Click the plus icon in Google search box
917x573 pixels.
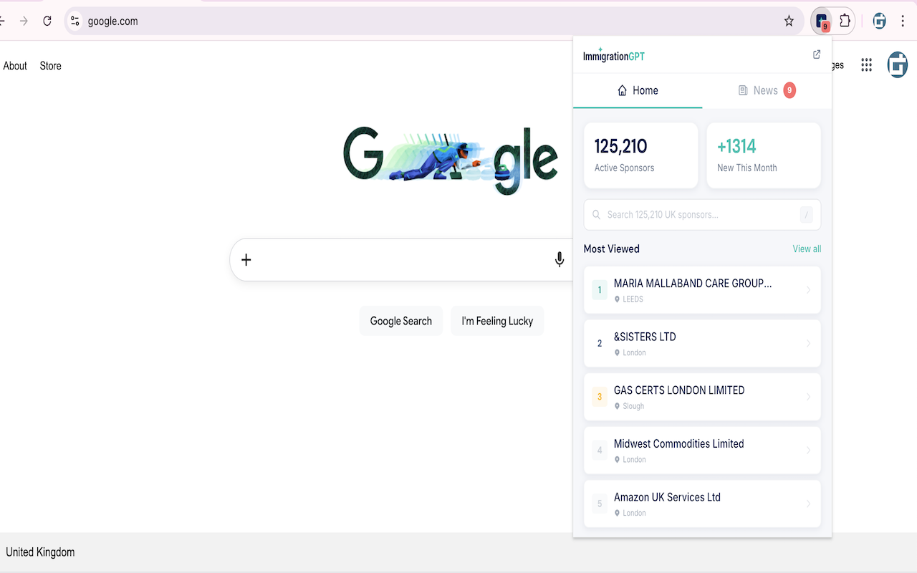point(246,259)
